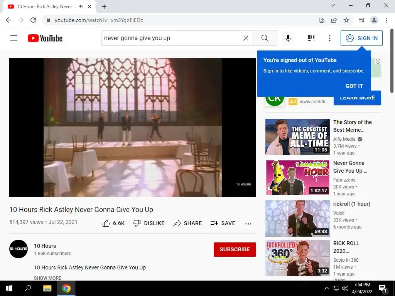The image size is (395, 296).
Task: Open Share dialog for the video
Action: (188, 223)
